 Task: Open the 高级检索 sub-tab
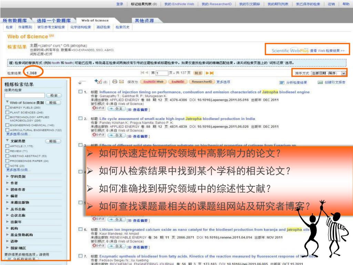(103, 27)
